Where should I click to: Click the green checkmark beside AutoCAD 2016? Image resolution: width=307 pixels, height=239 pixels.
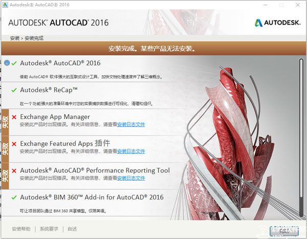(x=14, y=63)
